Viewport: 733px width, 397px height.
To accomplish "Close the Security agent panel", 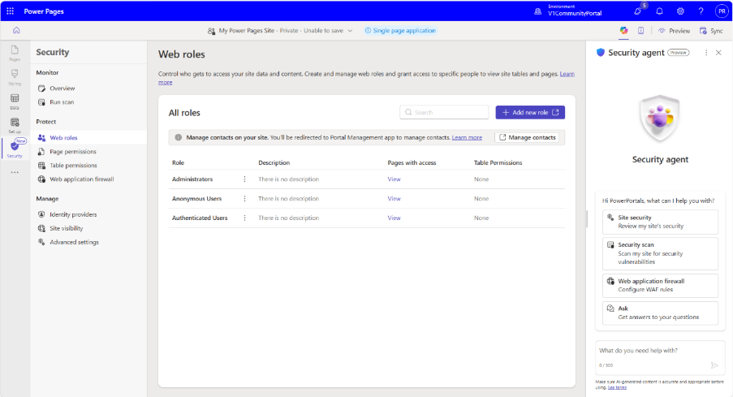I will [718, 53].
